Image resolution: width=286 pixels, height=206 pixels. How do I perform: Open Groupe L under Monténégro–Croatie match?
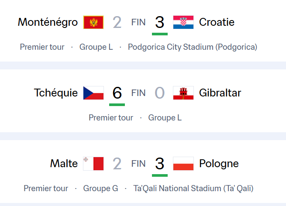[96, 47]
